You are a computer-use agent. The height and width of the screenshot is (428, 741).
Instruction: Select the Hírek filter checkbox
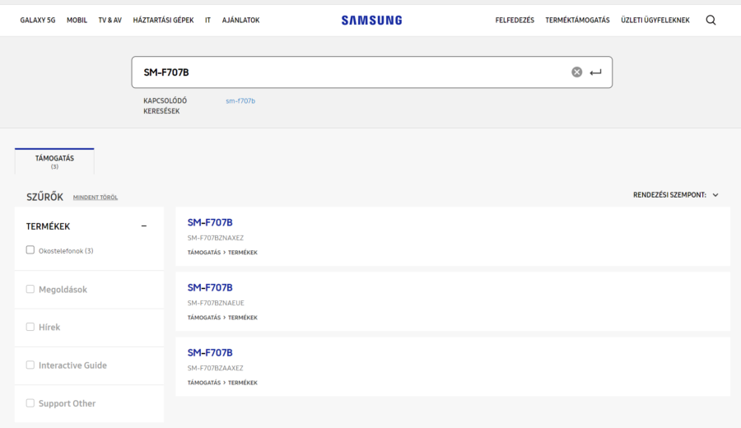pyautogui.click(x=30, y=327)
